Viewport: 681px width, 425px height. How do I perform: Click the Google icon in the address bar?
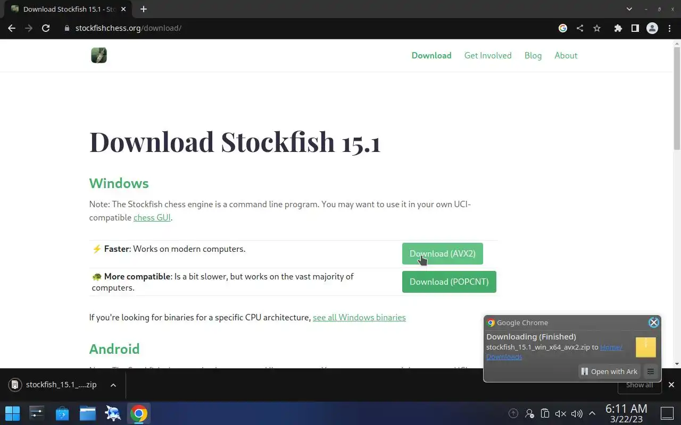click(563, 28)
